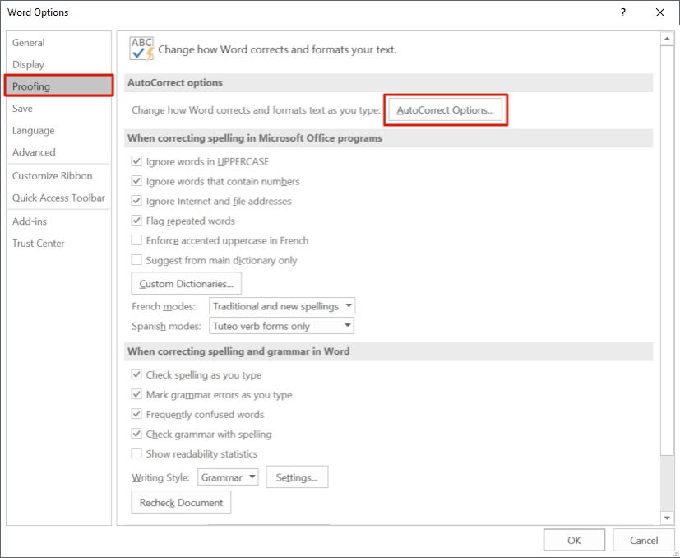The height and width of the screenshot is (558, 680).
Task: Click the vertical scrollbar thumb
Action: (x=667, y=249)
